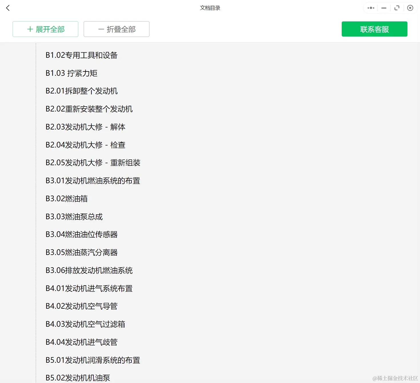This screenshot has height=383, width=420.
Task: Expand the B5.02发动机机油泵 entry
Action: tap(78, 378)
